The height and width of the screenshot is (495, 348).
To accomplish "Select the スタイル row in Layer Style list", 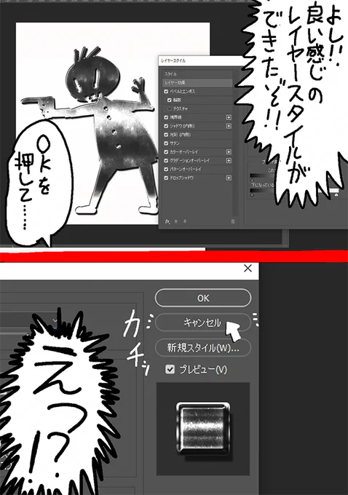I will pyautogui.click(x=198, y=74).
